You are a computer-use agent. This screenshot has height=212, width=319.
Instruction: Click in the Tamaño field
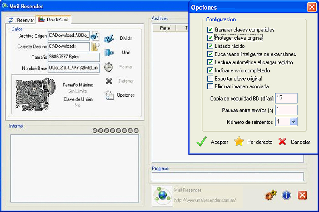(x=74, y=57)
